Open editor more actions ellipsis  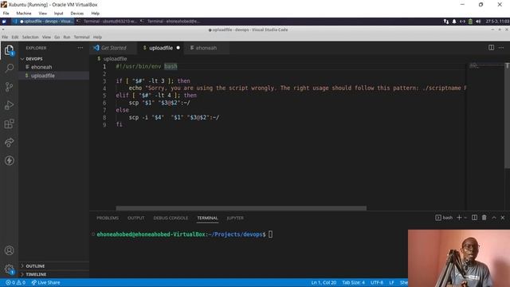tap(501, 48)
